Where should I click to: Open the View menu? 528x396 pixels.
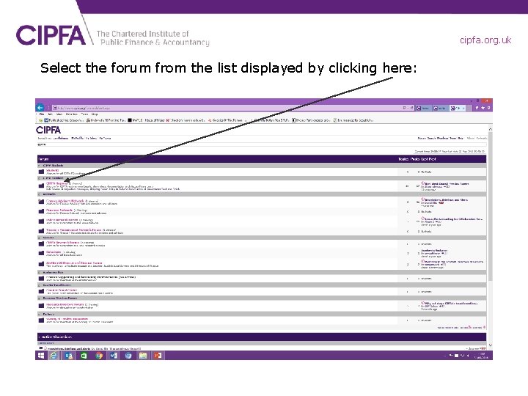pos(59,114)
